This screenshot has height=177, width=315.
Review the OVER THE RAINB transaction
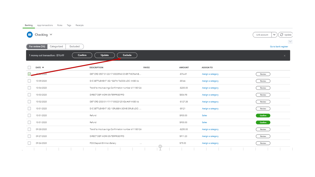click(x=263, y=74)
